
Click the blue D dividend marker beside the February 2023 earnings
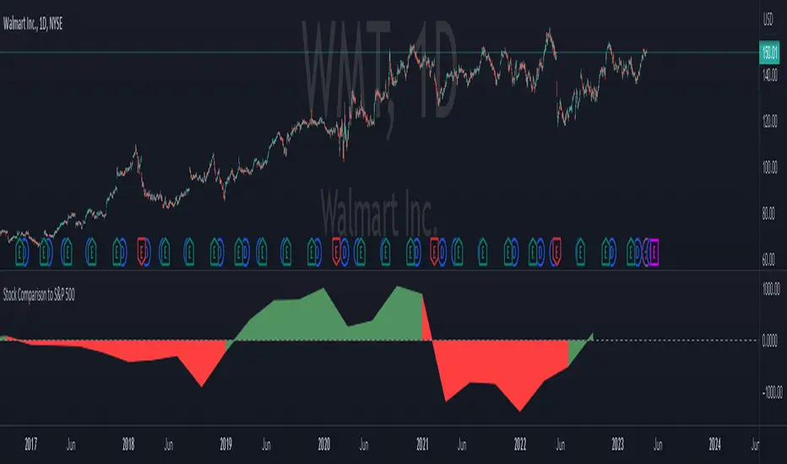(x=638, y=251)
